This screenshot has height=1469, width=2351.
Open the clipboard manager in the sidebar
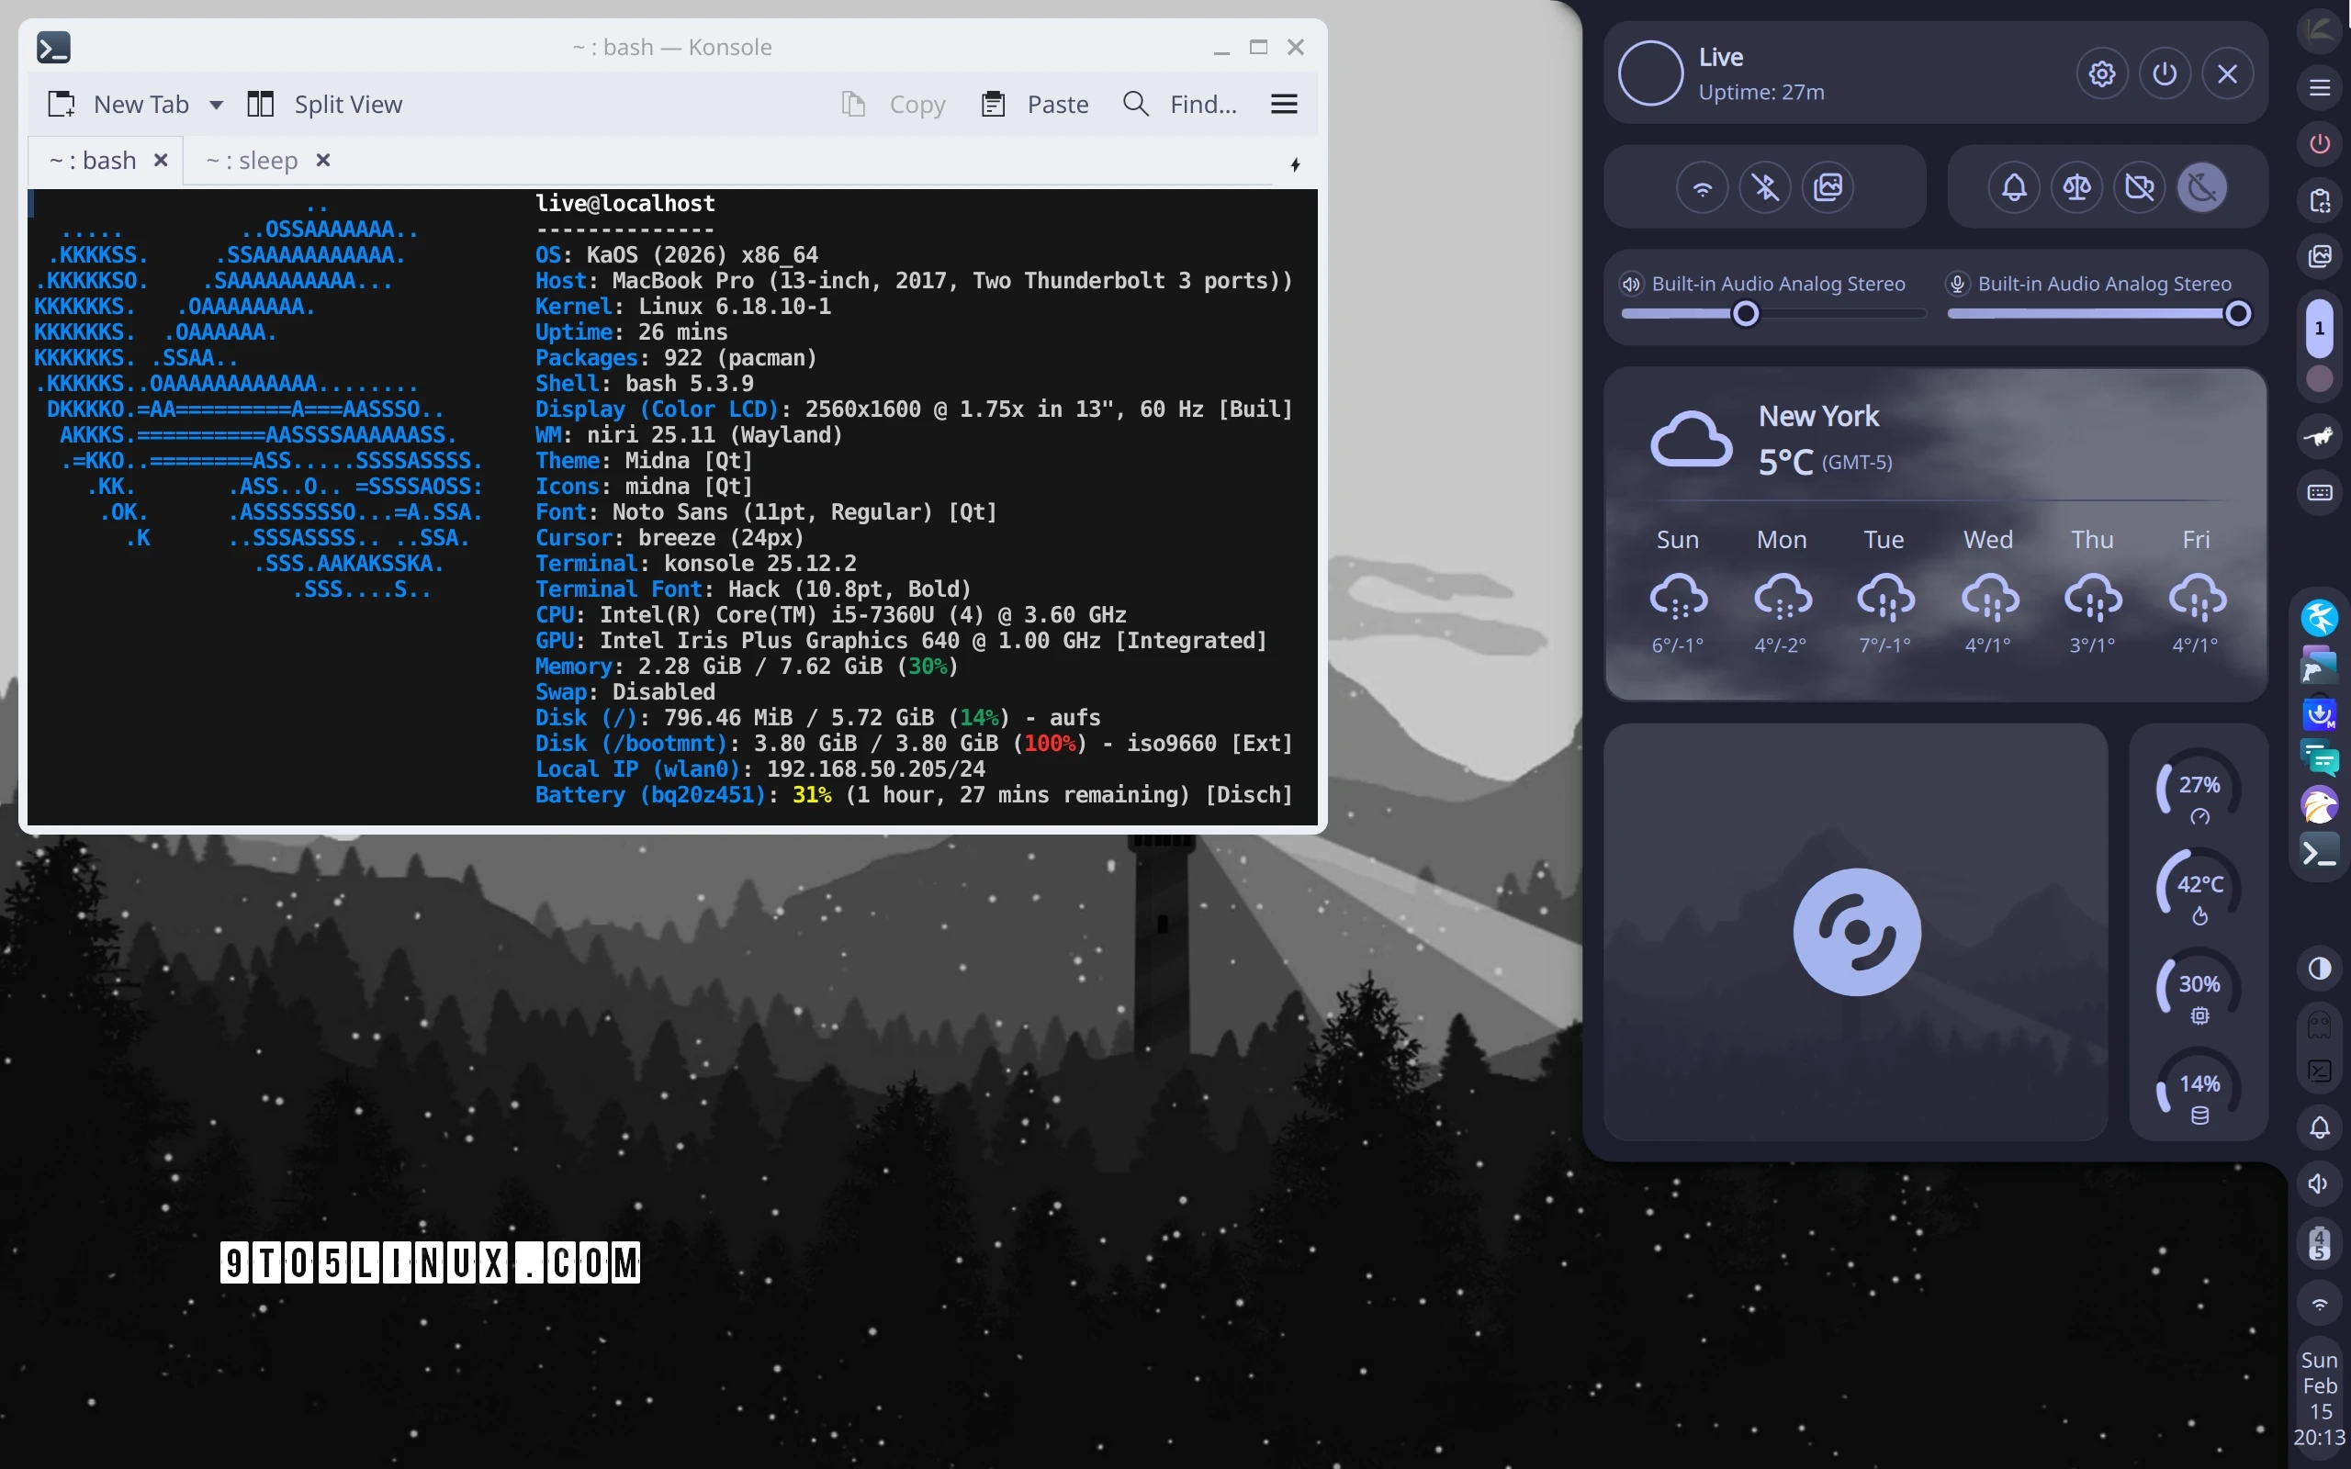coord(2320,201)
